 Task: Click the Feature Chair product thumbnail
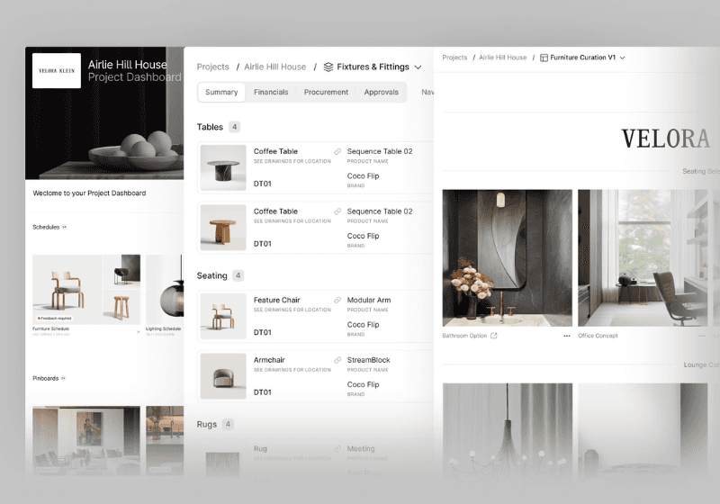pos(223,316)
